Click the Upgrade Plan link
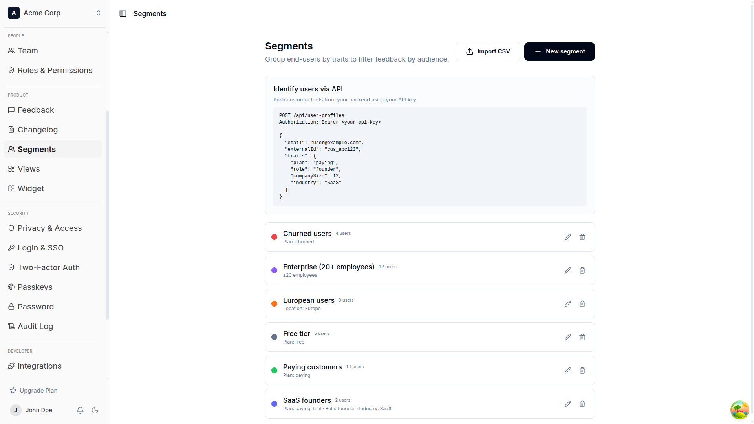 pyautogui.click(x=34, y=391)
